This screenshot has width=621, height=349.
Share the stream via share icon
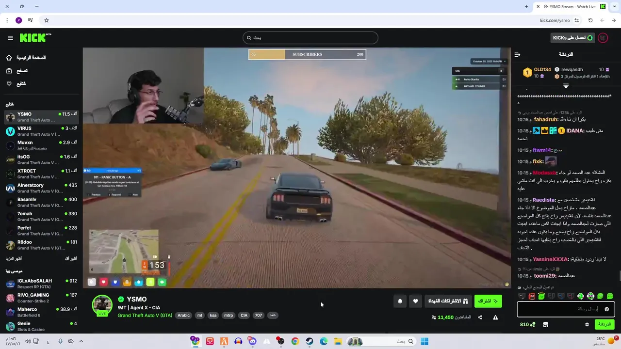(x=480, y=317)
